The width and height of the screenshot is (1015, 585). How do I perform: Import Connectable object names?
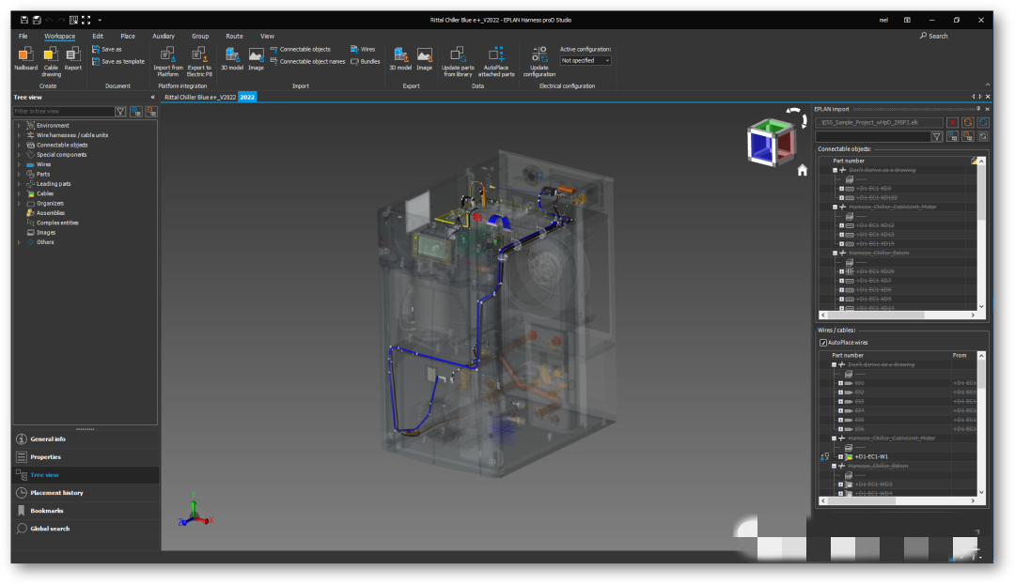(307, 61)
